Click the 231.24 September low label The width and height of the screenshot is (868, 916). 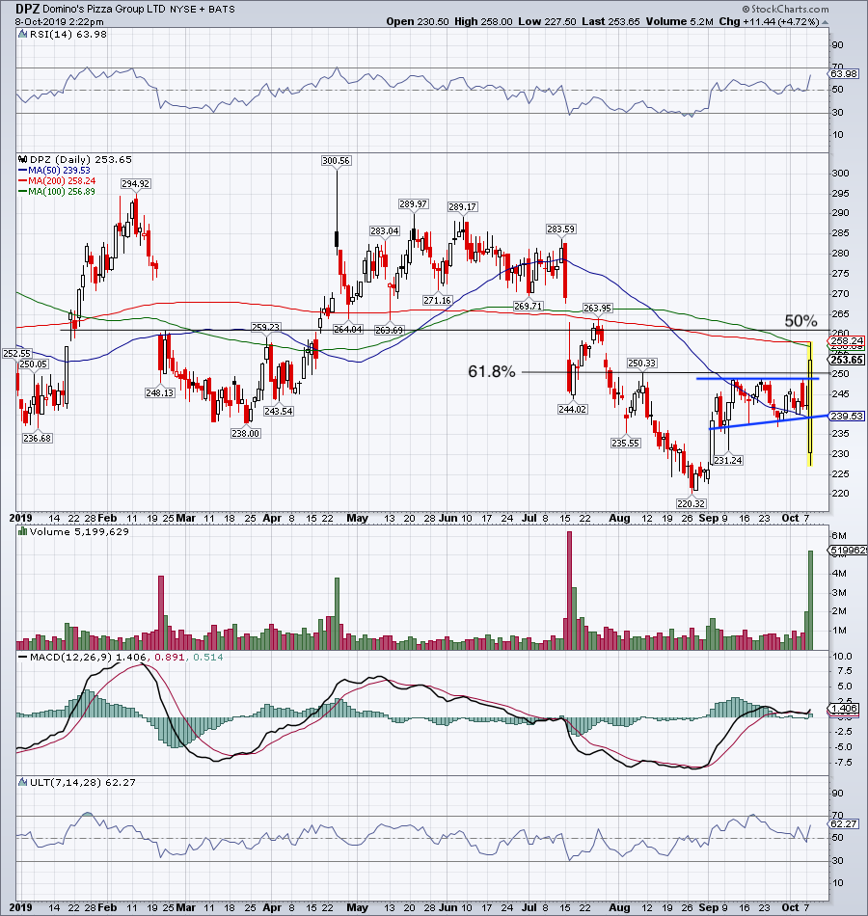coord(728,460)
